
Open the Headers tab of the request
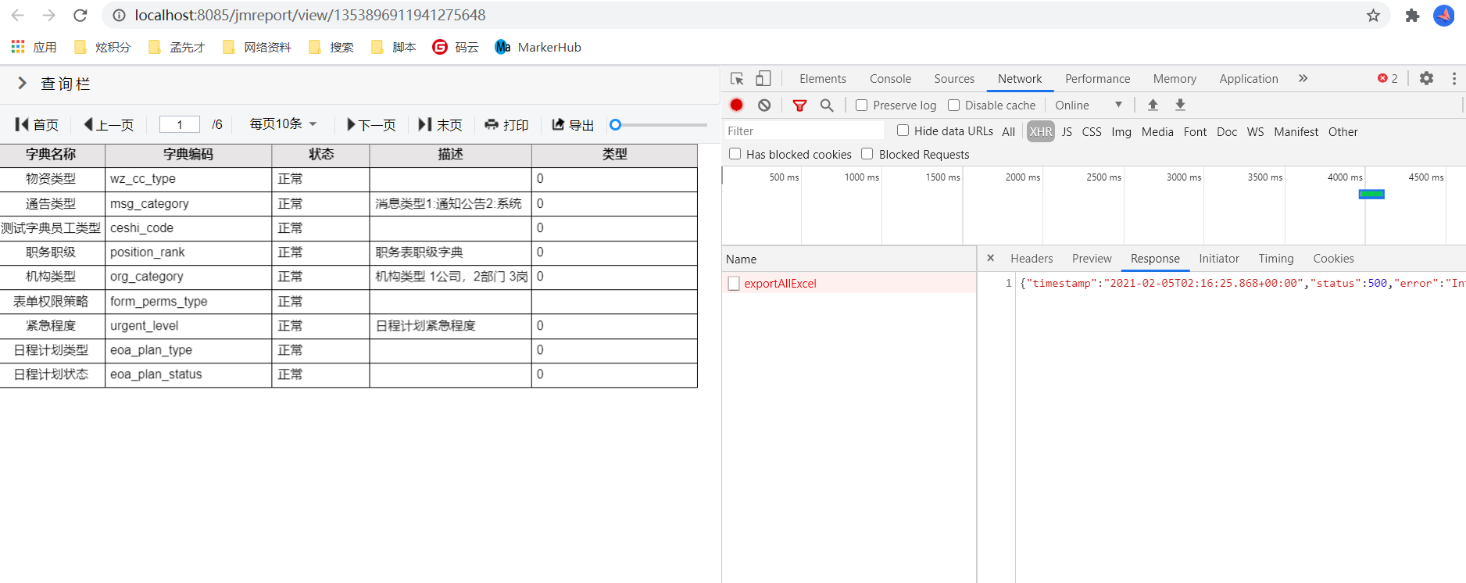click(1032, 259)
